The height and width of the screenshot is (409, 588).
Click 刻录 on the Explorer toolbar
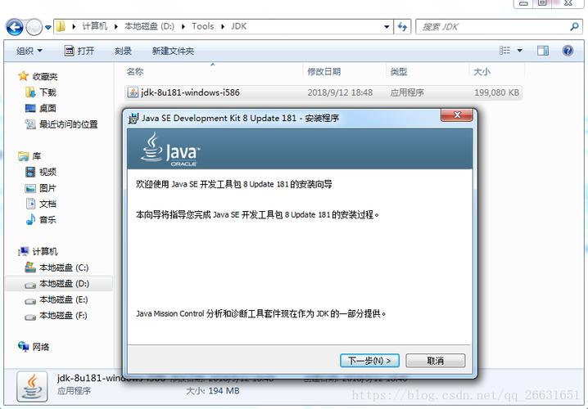click(123, 51)
